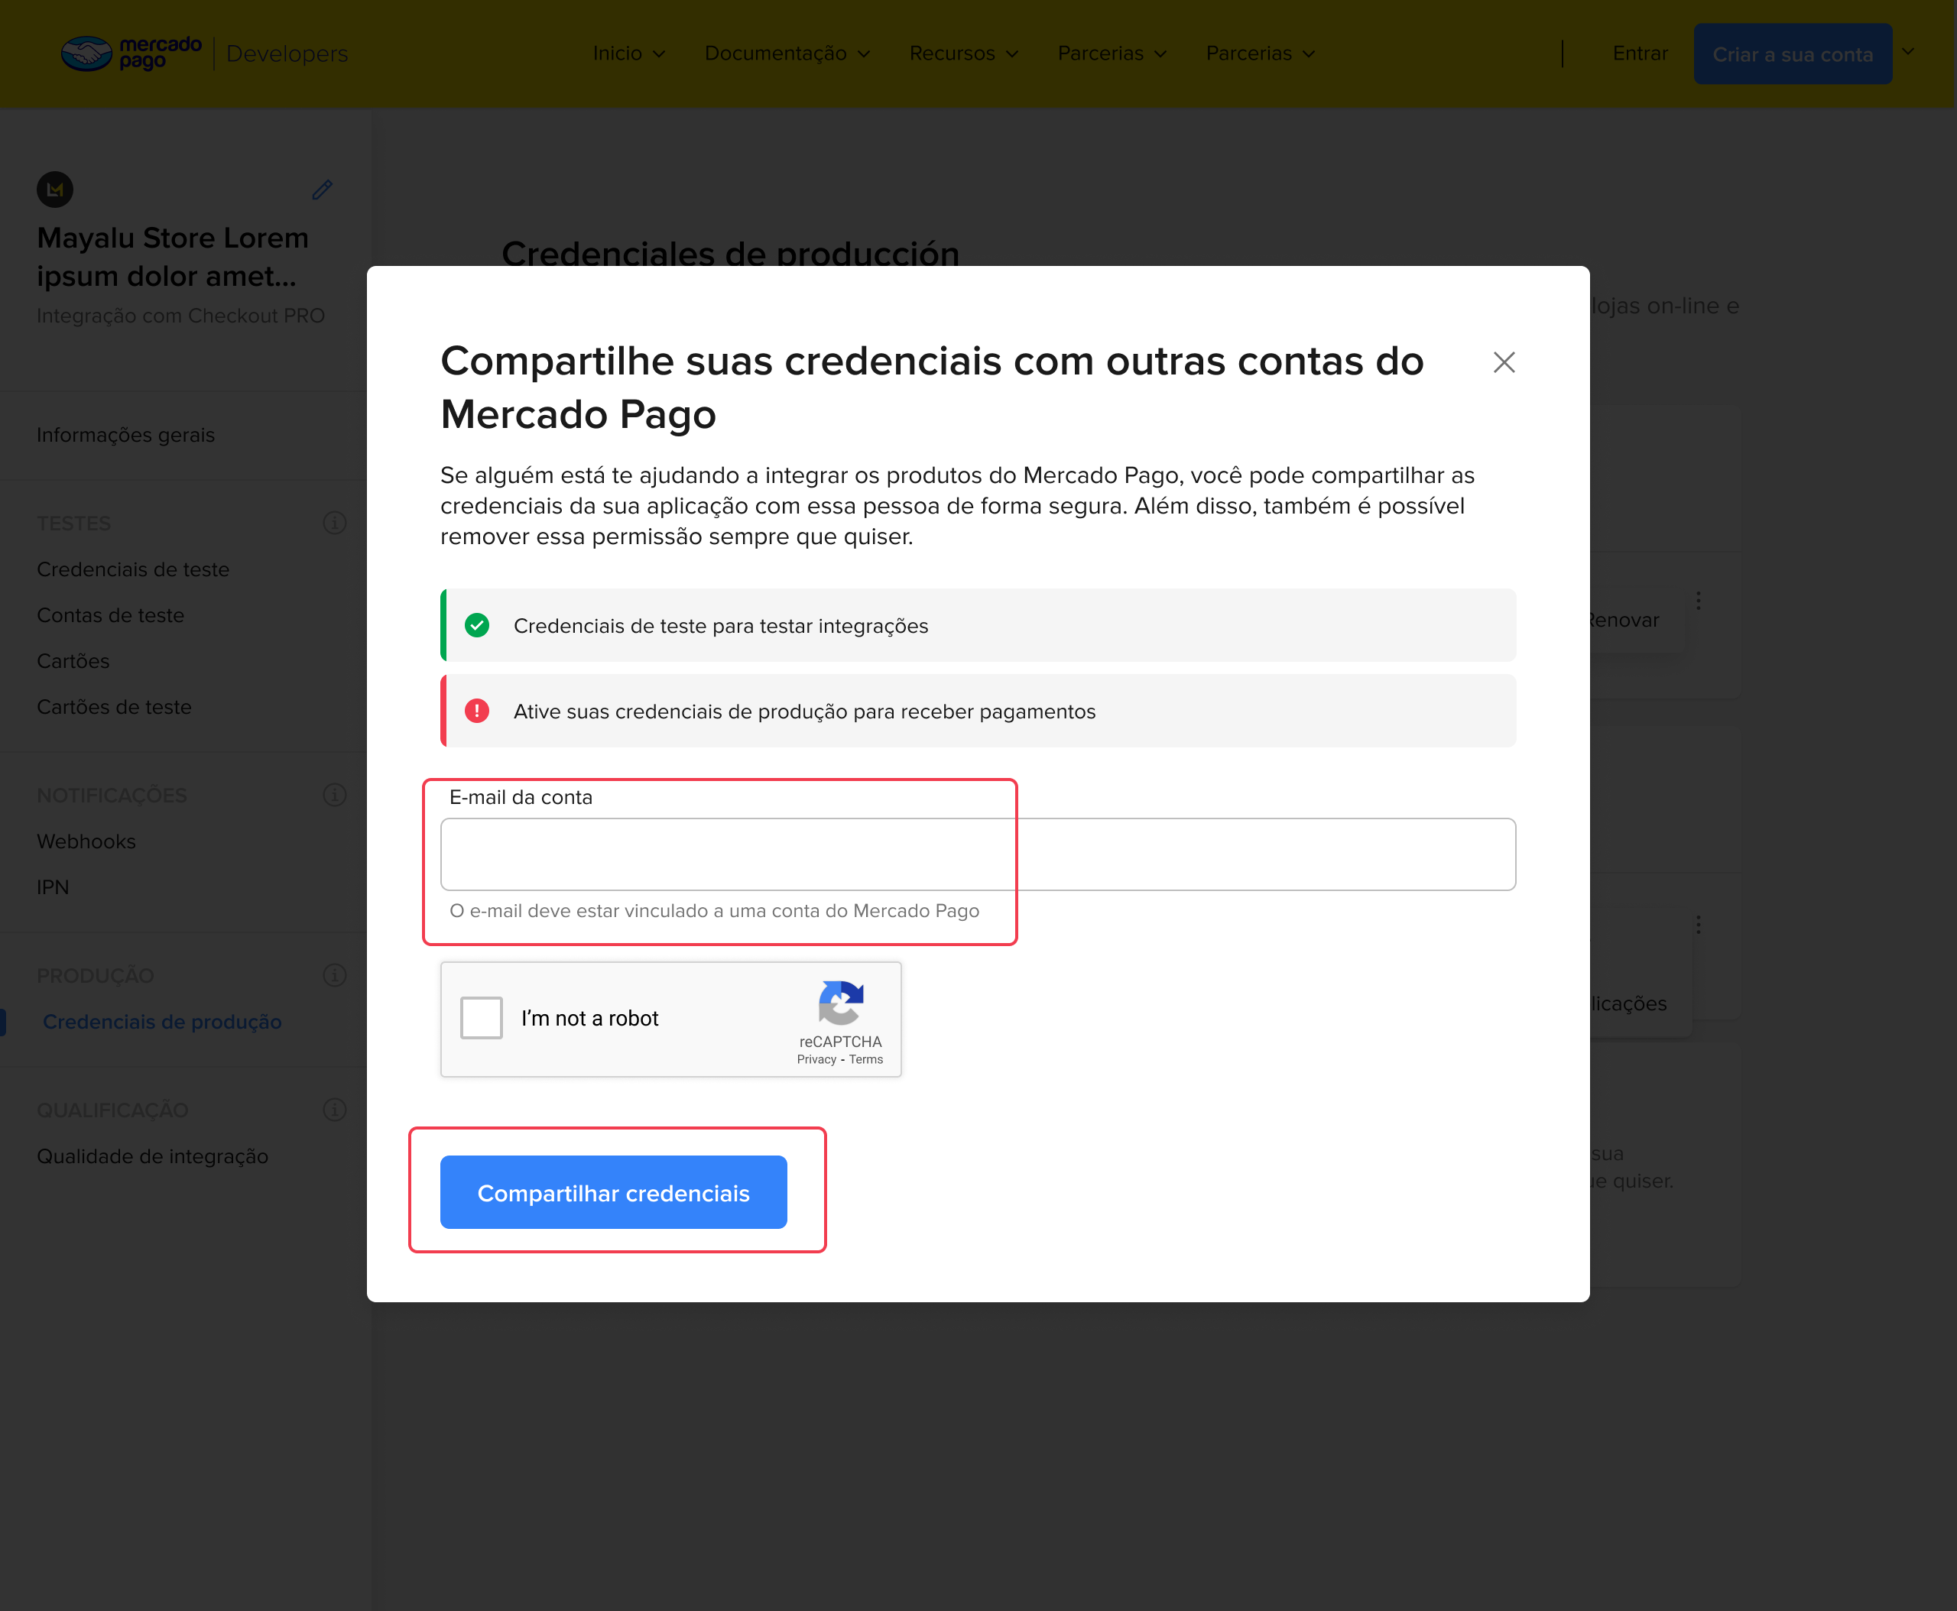Click Compartilhar credenciais button
The image size is (1957, 1611).
click(x=614, y=1192)
